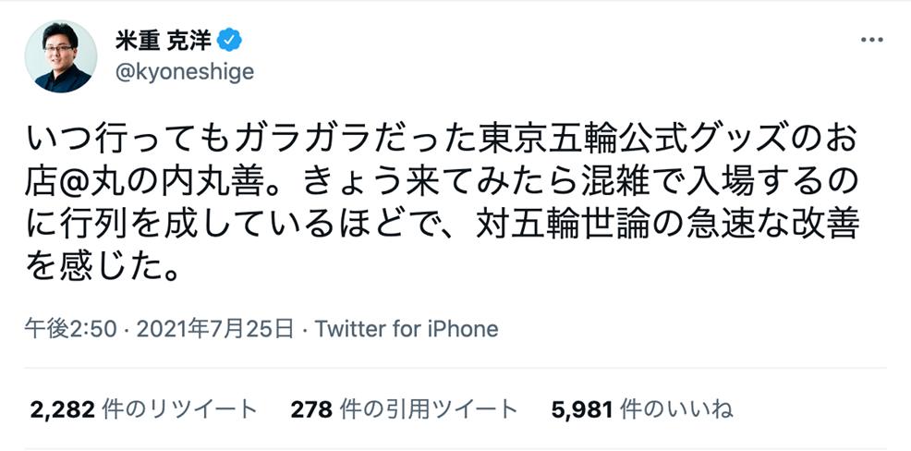Open the Twitter for iPhone source link
Viewport: 911px width, 451px height.
407,328
